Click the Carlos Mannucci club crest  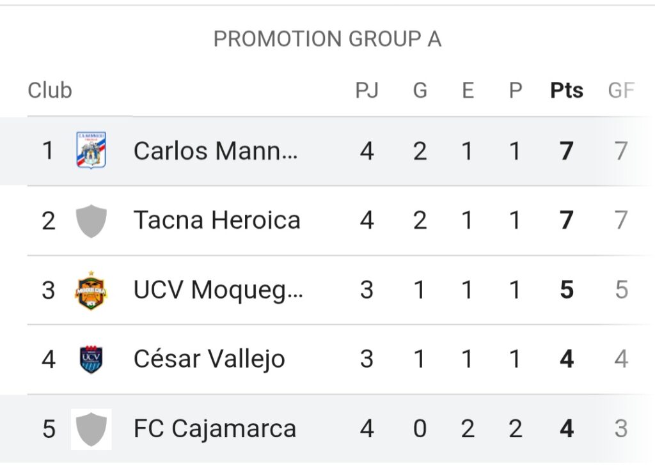tap(91, 150)
